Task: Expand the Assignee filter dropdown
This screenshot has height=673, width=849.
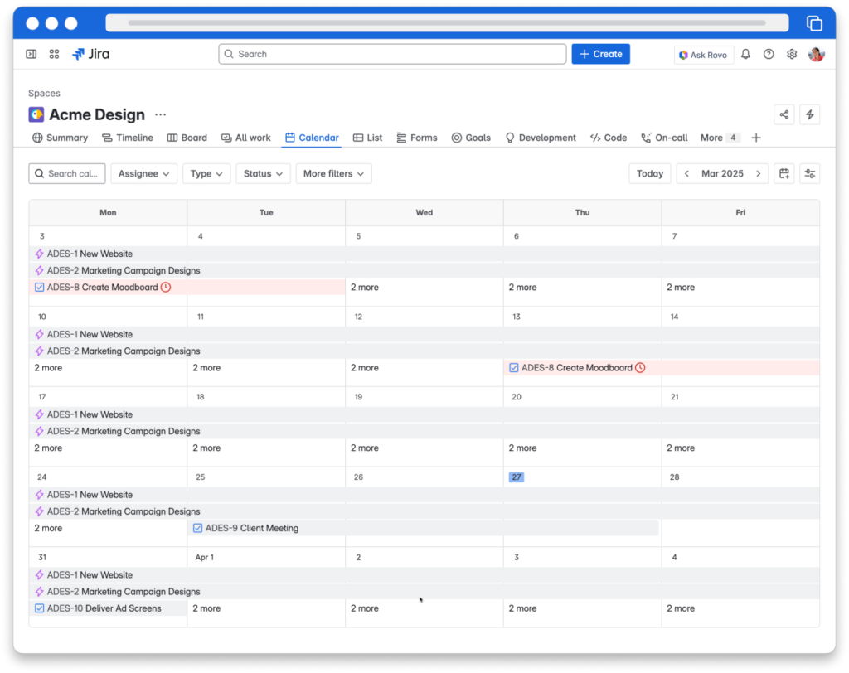Action: pos(144,174)
